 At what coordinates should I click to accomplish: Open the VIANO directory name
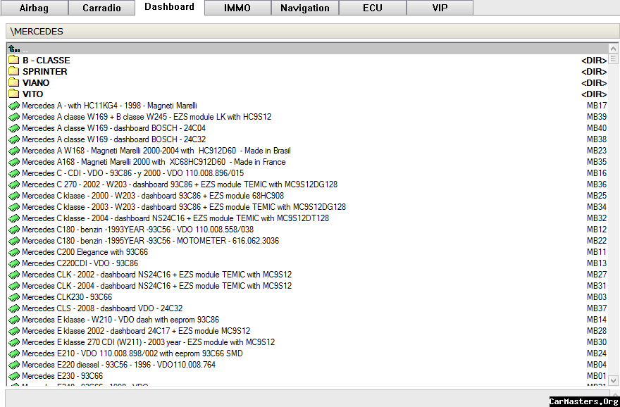[36, 82]
